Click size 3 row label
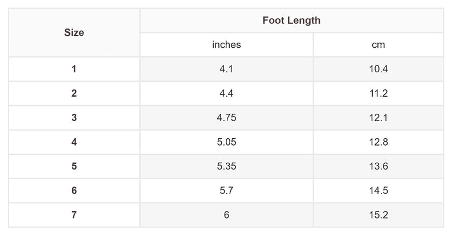The image size is (456, 248). 74,118
